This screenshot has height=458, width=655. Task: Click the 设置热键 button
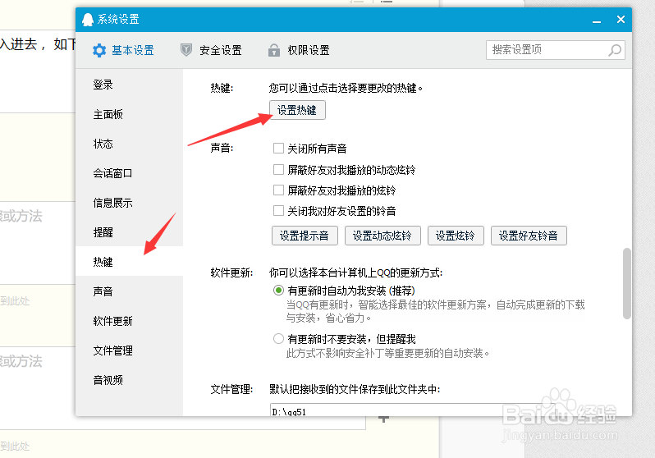297,110
